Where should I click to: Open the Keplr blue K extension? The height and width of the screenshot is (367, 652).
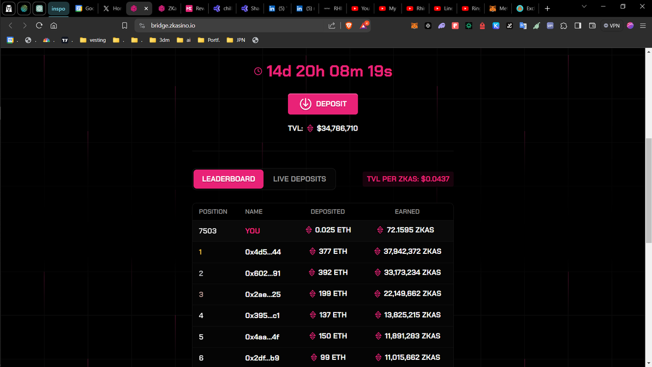point(496,26)
